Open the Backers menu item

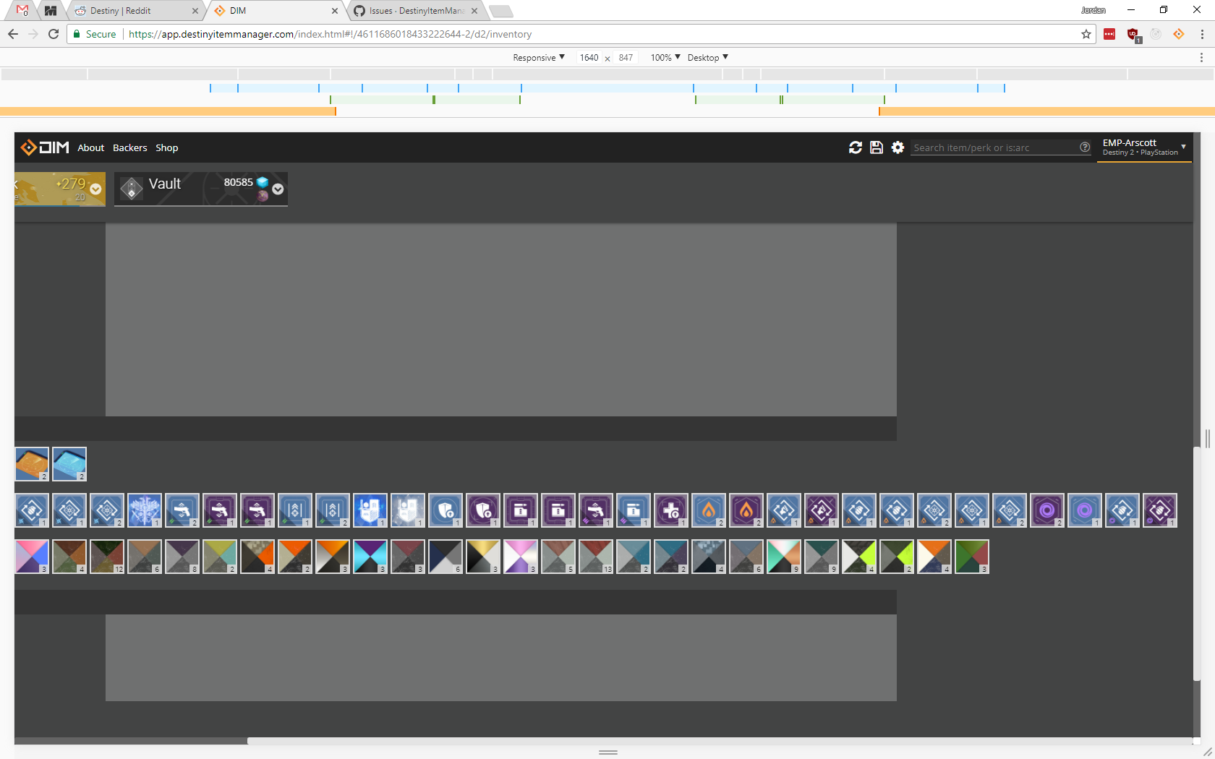[130, 147]
